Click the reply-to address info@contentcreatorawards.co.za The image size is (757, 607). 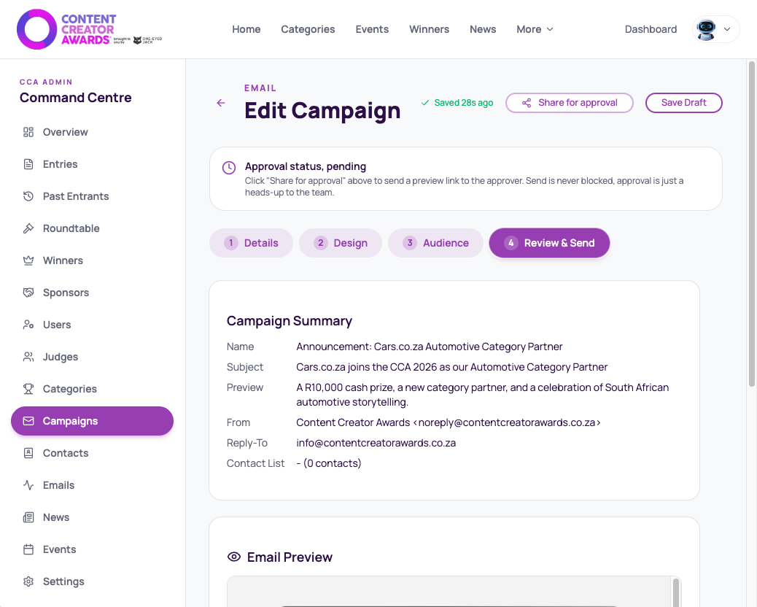376,443
